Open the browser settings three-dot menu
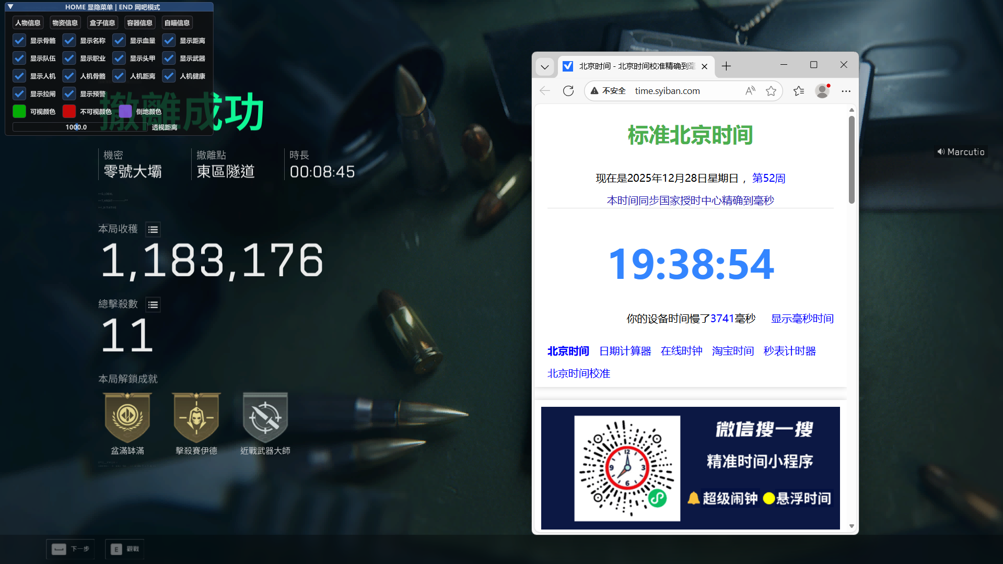Viewport: 1003px width, 564px height. tap(845, 90)
